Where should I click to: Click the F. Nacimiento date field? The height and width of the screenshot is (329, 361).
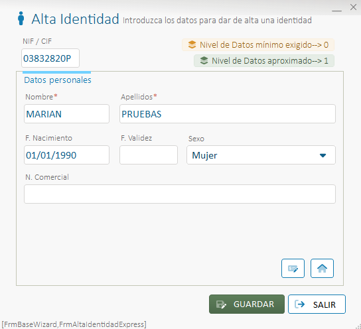(66, 155)
